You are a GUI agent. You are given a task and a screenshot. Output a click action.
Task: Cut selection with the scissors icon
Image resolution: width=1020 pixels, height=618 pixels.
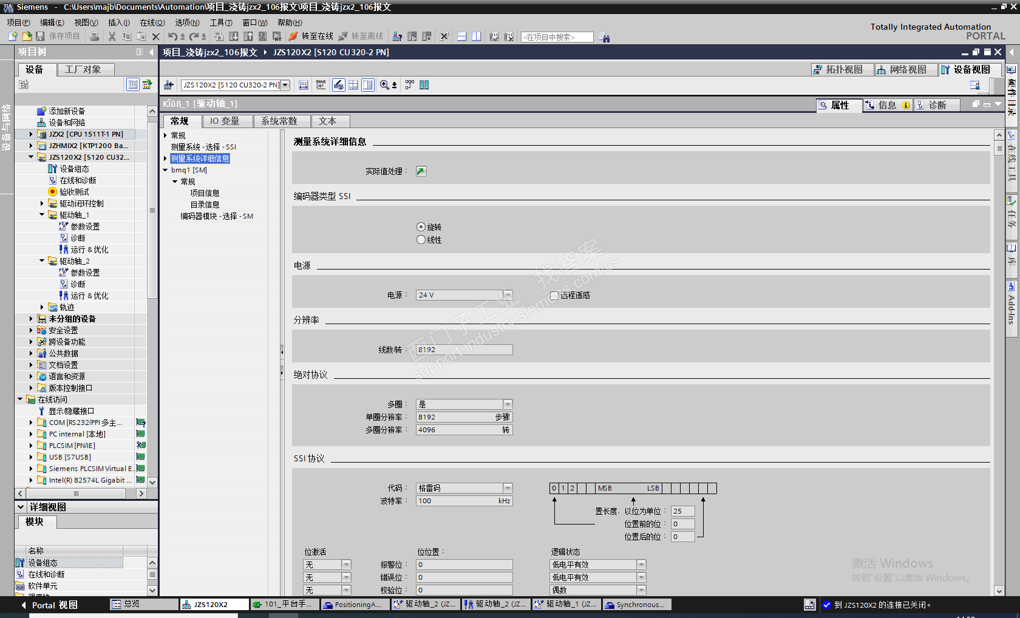tap(112, 36)
